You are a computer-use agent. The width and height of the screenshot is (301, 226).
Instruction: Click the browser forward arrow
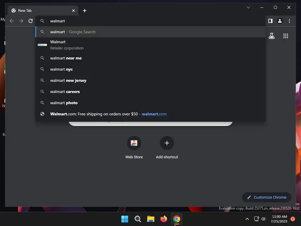[x=21, y=21]
